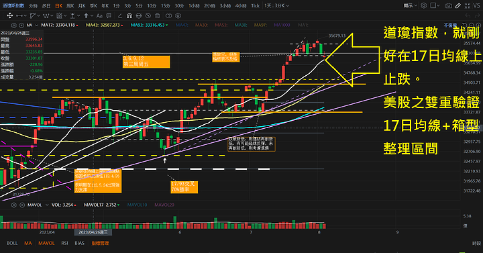Viewport: 483px width, 253px height.
Task: Hide all drawings with eye-slash icon
Action: 148,15
